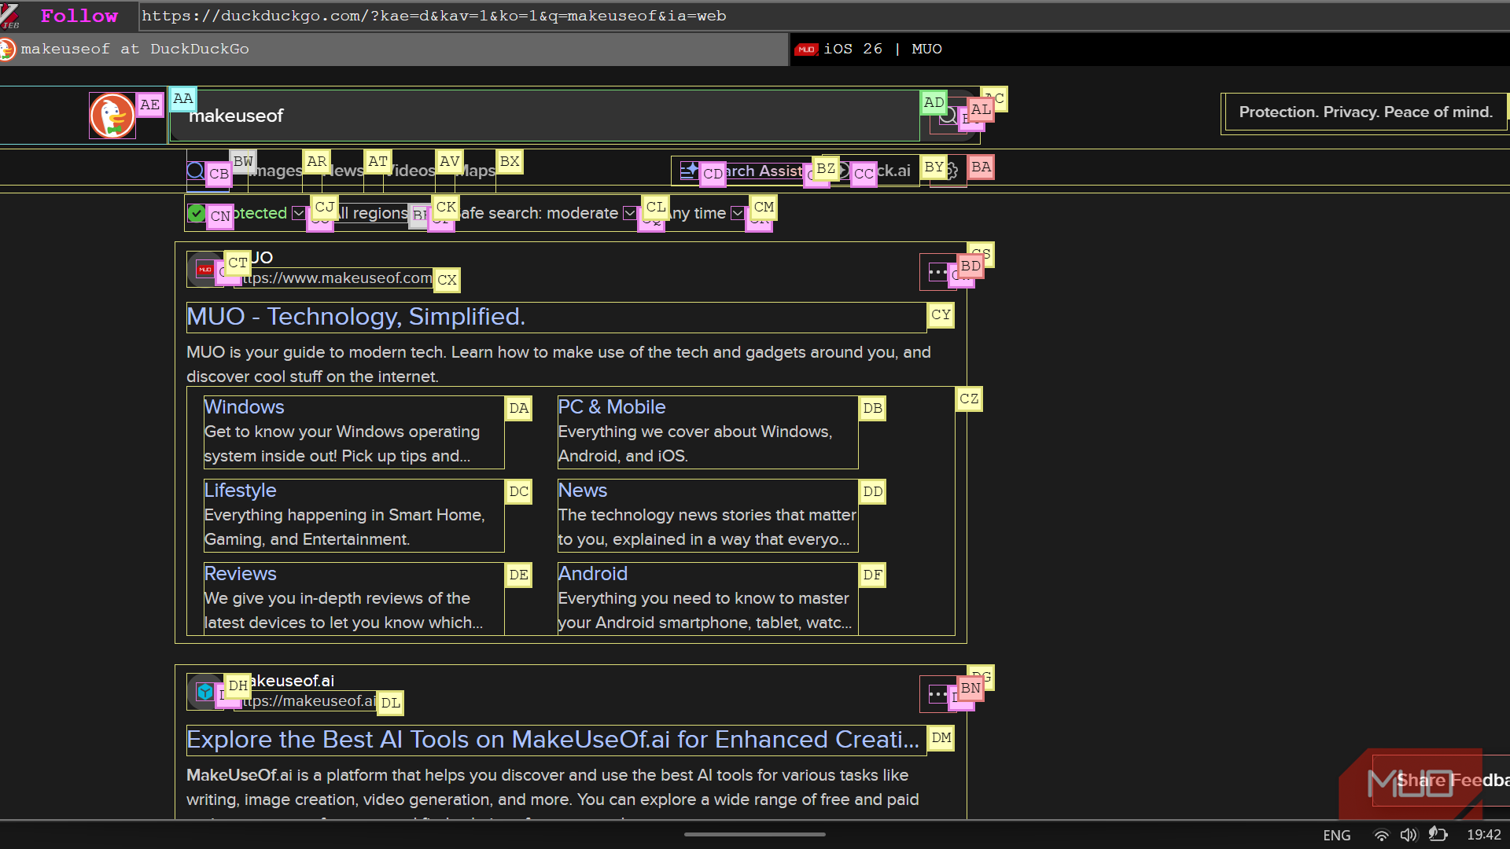Switch to the News search tab
This screenshot has height=849, width=1510.
pyautogui.click(x=343, y=171)
